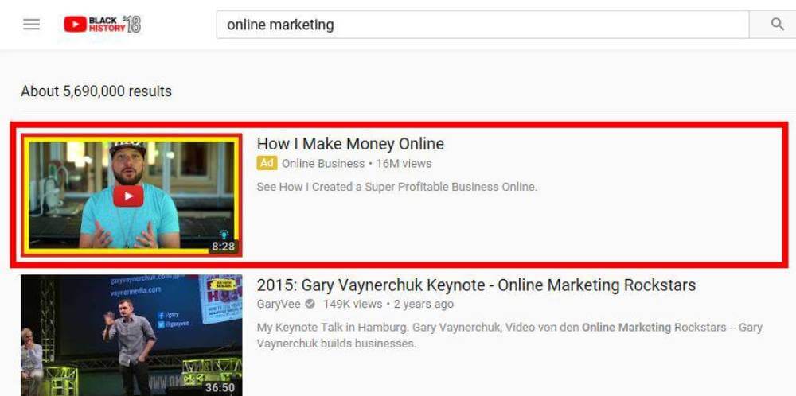
Task: Focus the 'online marketing' search field
Action: [483, 25]
